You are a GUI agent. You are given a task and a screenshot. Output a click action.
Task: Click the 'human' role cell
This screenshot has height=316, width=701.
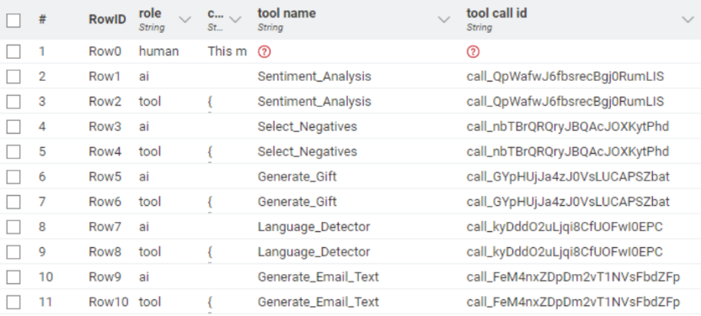point(158,52)
